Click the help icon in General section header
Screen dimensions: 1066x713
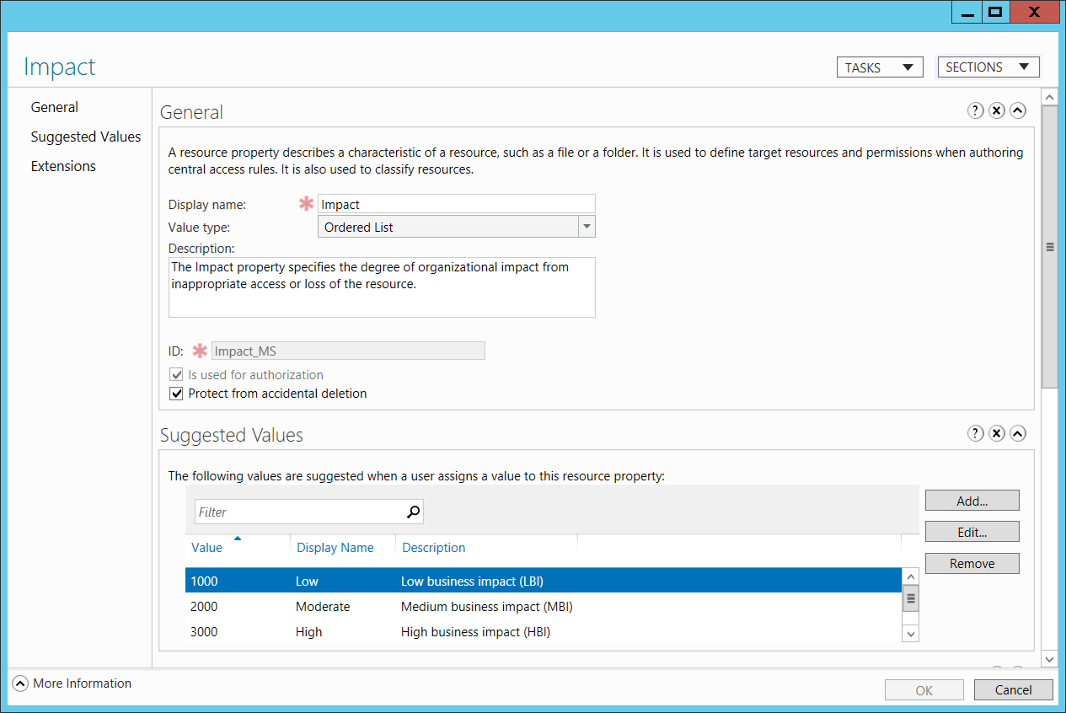975,110
